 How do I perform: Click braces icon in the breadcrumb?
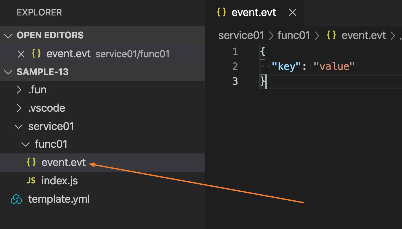pyautogui.click(x=331, y=35)
